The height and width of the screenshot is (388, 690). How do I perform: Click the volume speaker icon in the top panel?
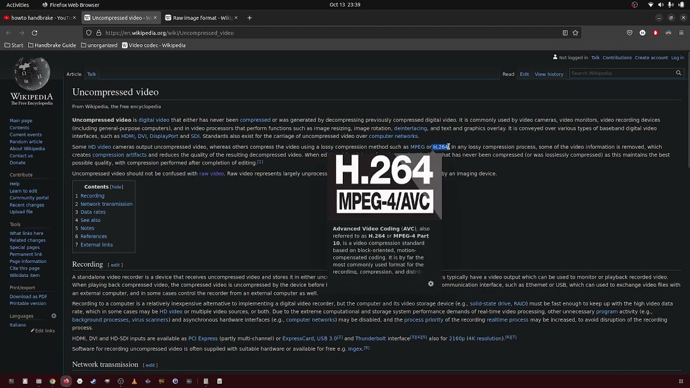point(661,5)
